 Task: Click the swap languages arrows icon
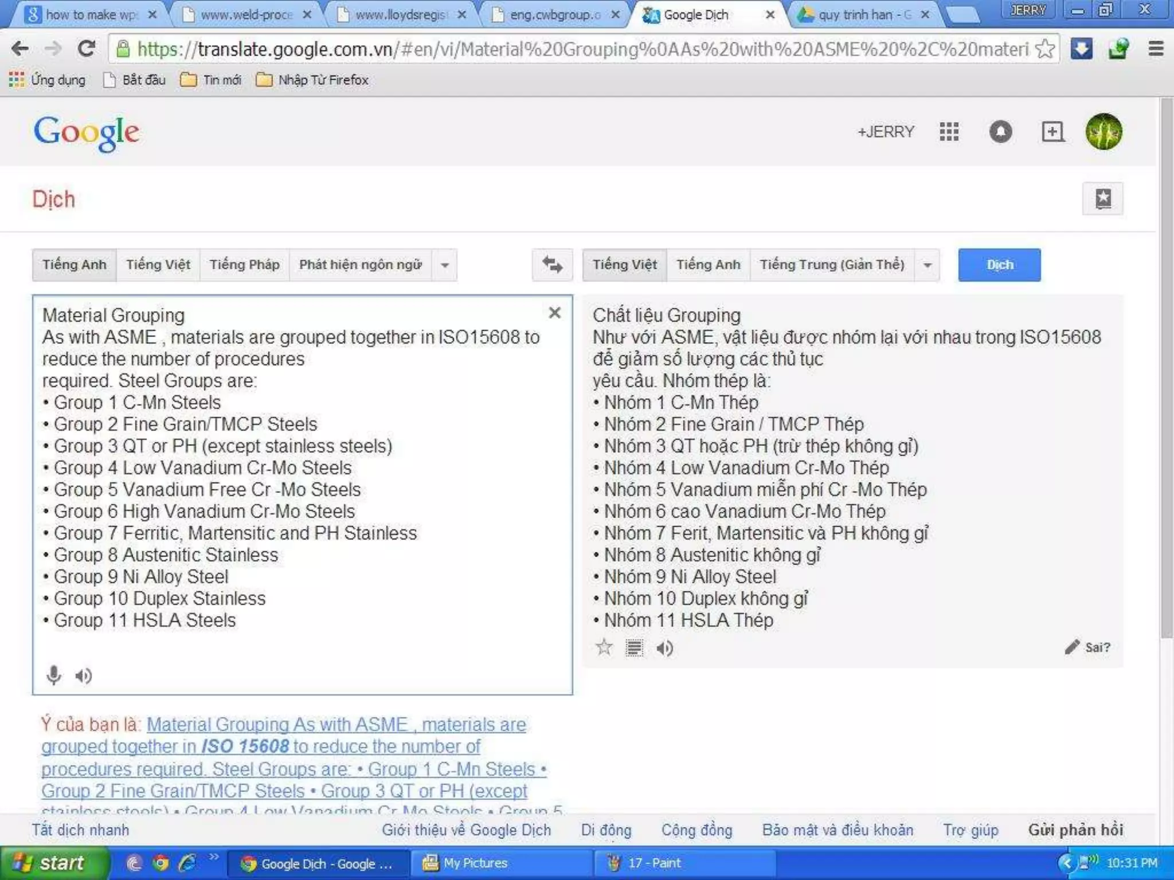coord(552,265)
